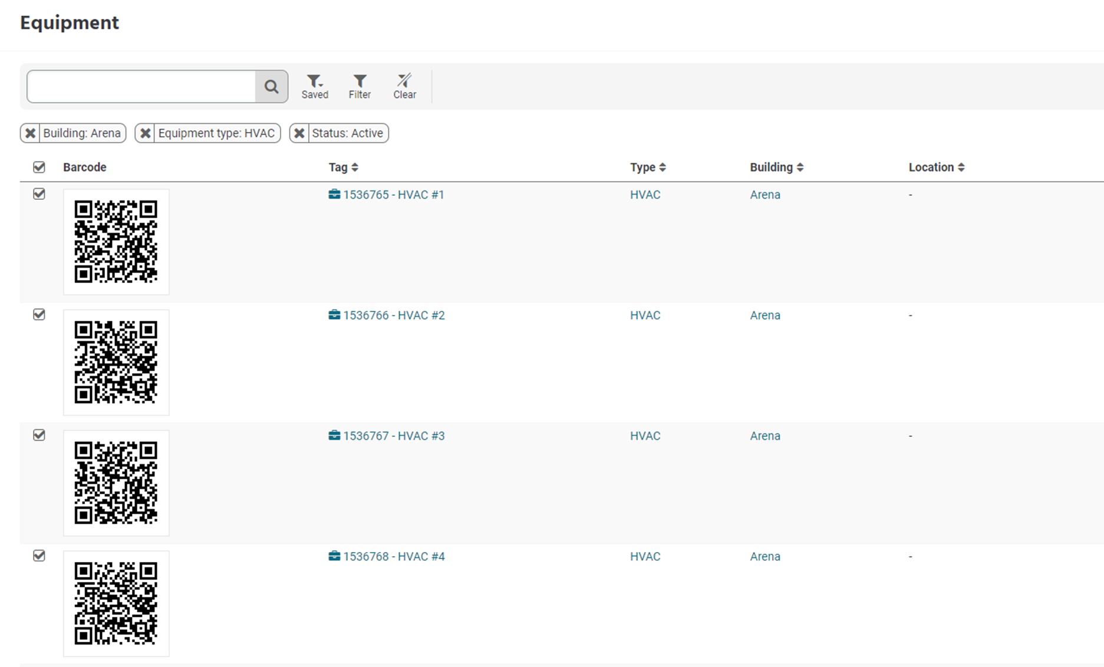Open the 1536767 - HVAC #3 link
Image resolution: width=1104 pixels, height=667 pixels.
(x=394, y=436)
